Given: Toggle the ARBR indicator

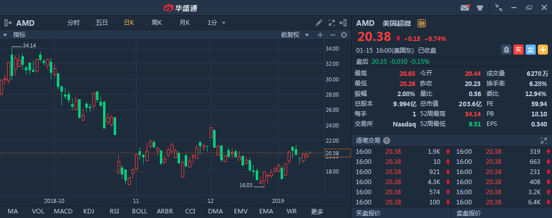Looking at the screenshot, I should [165, 212].
